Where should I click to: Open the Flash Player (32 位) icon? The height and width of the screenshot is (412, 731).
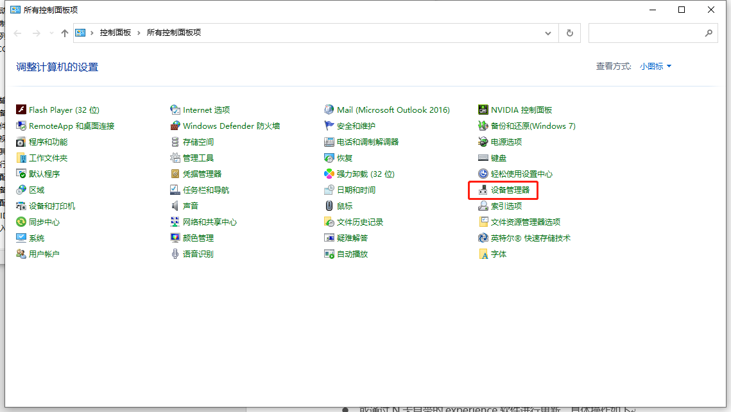[21, 110]
